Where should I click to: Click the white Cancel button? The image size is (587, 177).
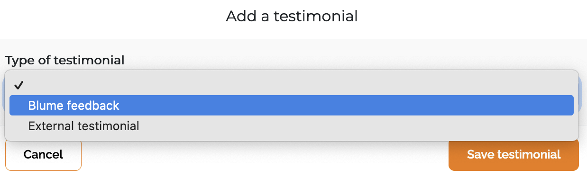coord(43,154)
